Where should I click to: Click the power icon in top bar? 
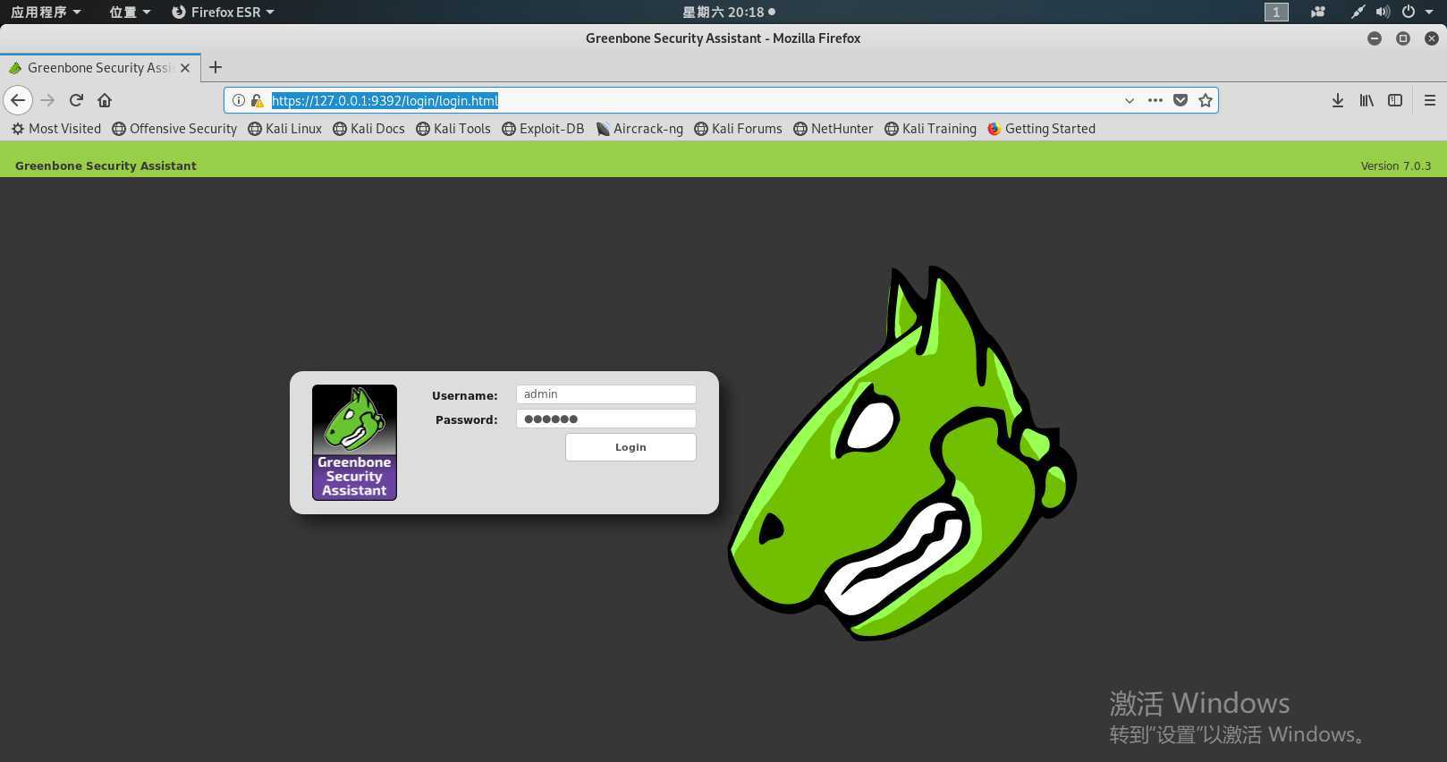(x=1409, y=12)
